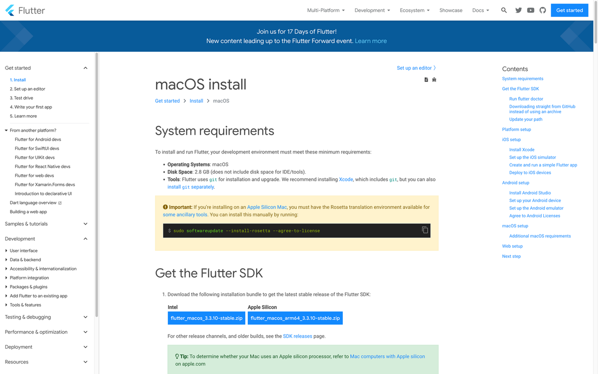This screenshot has height=374, width=598.
Task: Open Flutter for SwiftUI devs page
Action: coord(37,149)
